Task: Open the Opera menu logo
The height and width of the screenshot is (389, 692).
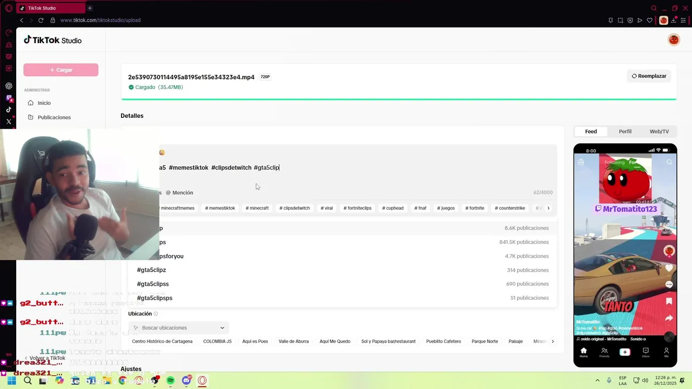Action: click(x=9, y=8)
